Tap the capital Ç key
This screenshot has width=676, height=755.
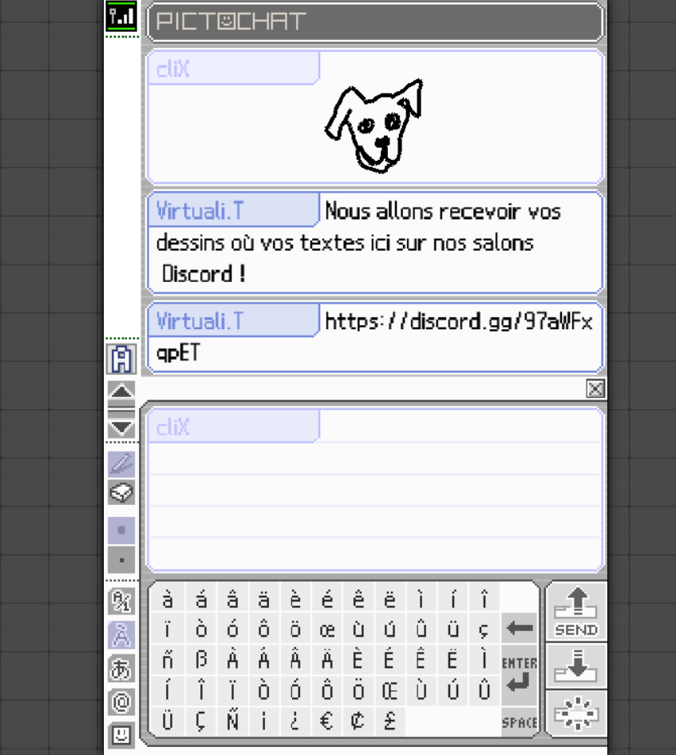point(200,721)
